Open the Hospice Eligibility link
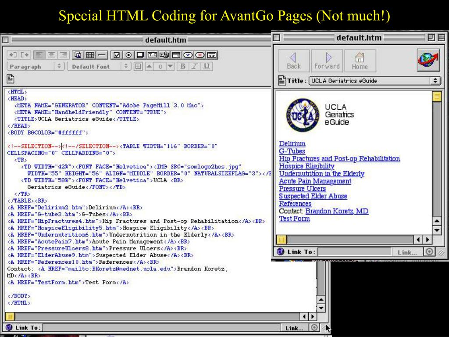Screen dimensions: 449x337 point(306,166)
